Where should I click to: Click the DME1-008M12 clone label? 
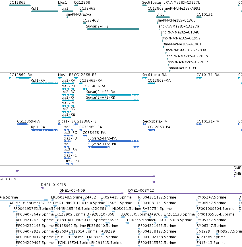(141, 191)
